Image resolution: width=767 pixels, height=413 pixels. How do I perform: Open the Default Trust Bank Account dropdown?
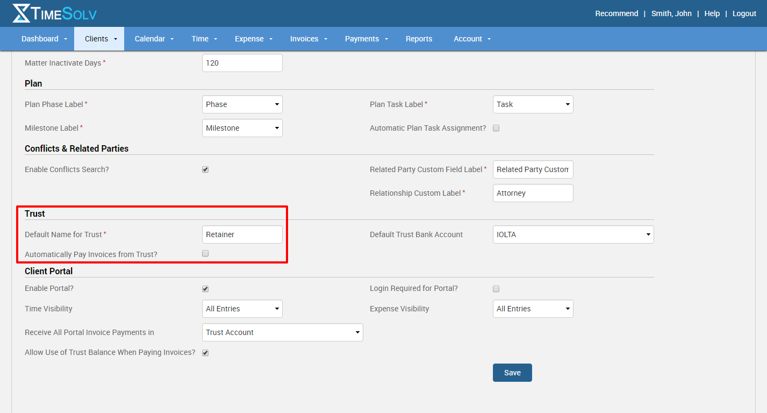tap(572, 234)
